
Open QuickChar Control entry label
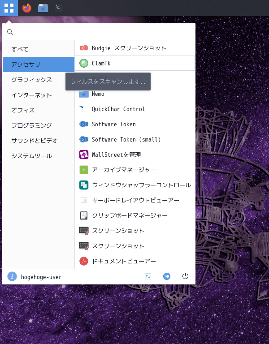point(118,109)
